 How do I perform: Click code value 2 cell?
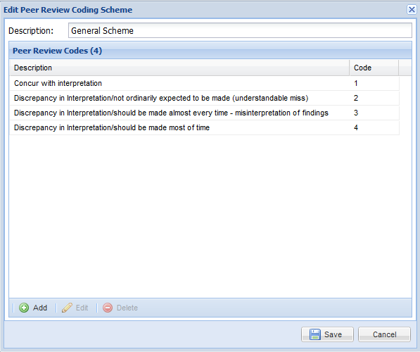coord(374,98)
